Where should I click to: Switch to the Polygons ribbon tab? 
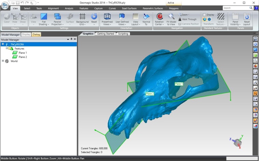(174, 8)
